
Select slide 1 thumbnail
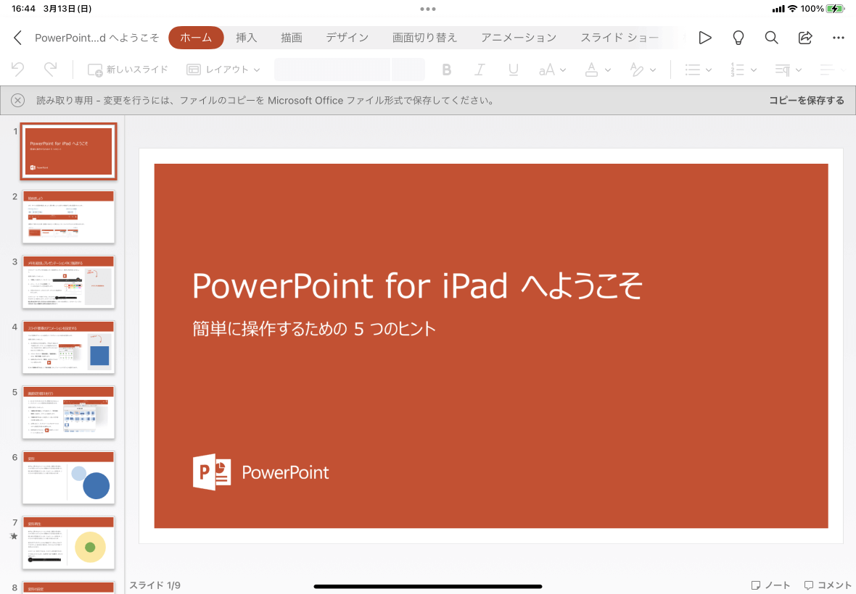click(x=68, y=151)
